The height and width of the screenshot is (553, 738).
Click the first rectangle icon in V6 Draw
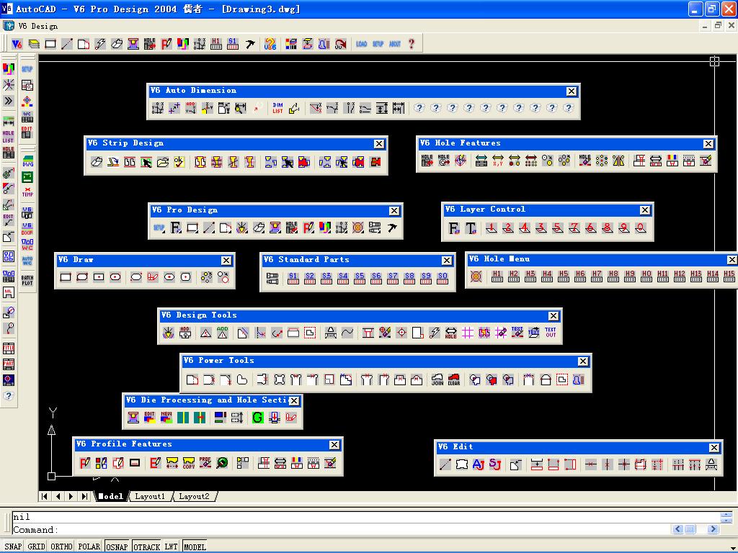coord(66,277)
